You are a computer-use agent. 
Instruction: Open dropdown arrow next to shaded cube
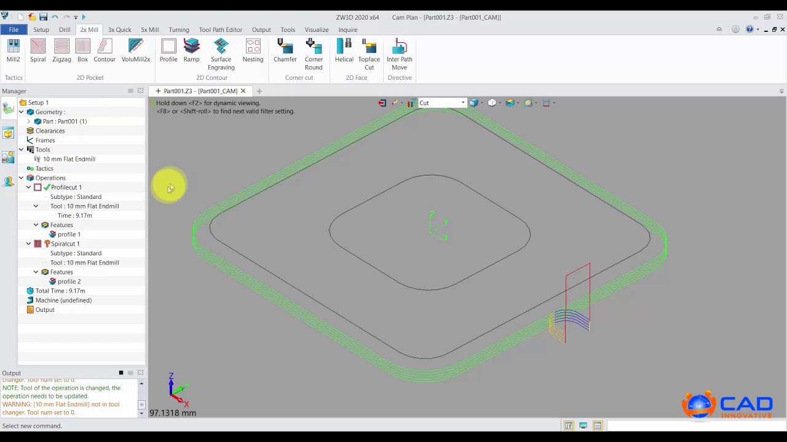(x=481, y=103)
